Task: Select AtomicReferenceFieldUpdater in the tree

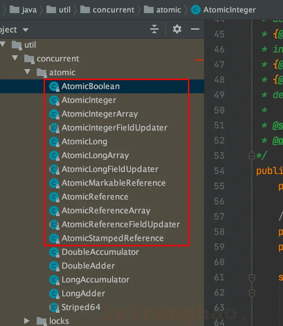Action: (x=121, y=224)
